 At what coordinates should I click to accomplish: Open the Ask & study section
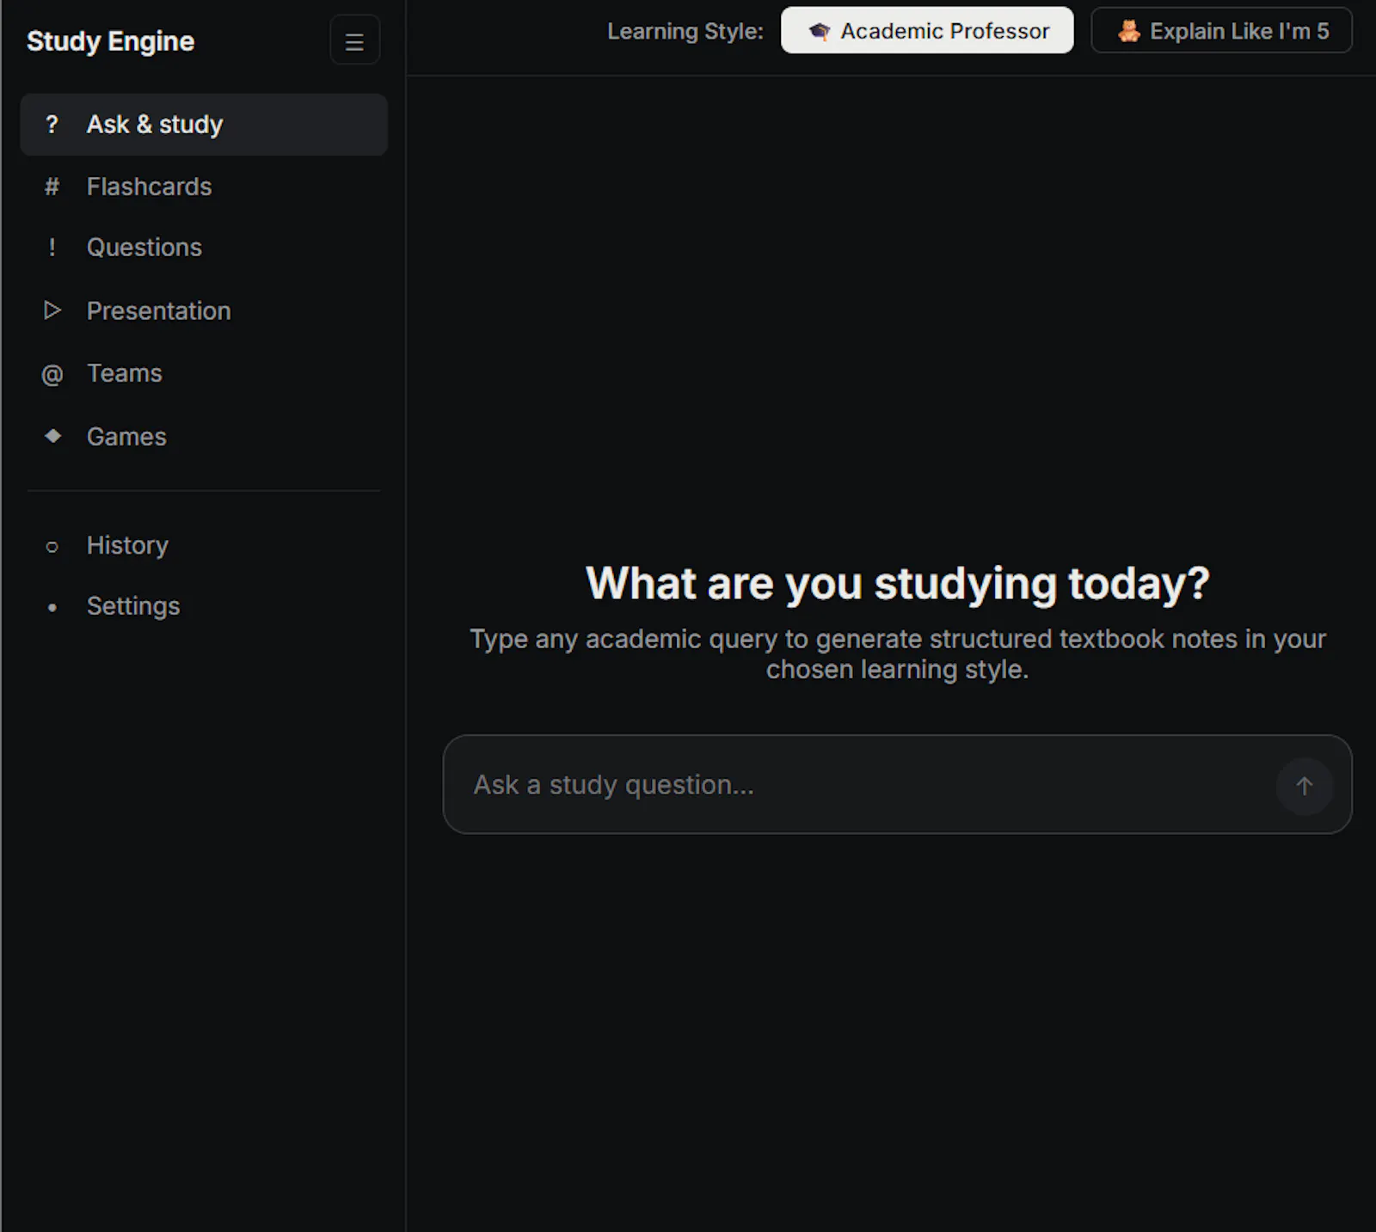(x=204, y=125)
